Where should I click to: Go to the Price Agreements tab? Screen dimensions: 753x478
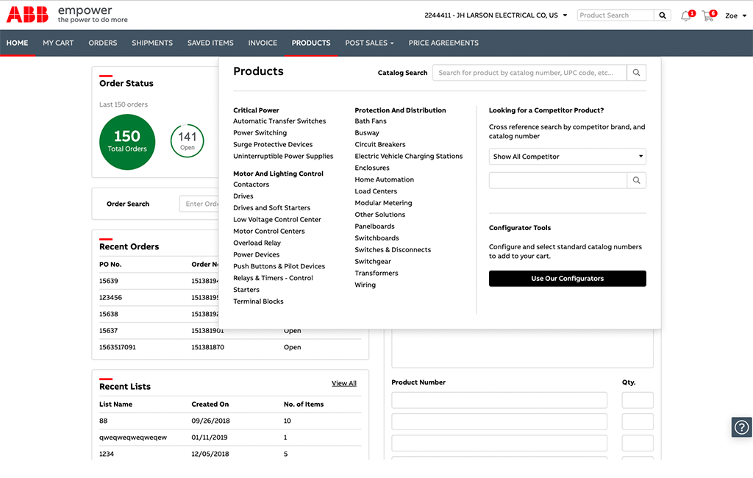click(443, 43)
